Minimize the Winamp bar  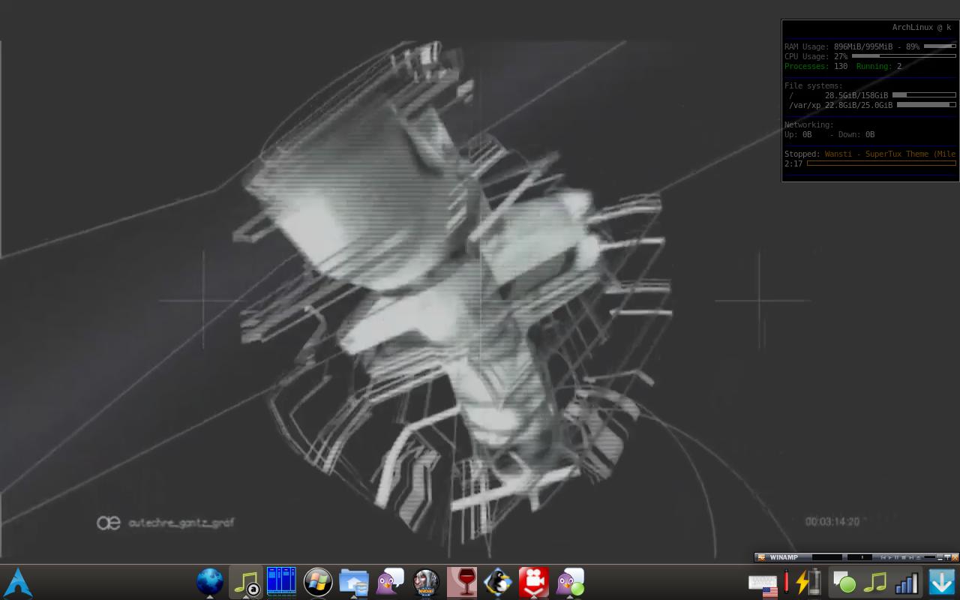pos(940,557)
